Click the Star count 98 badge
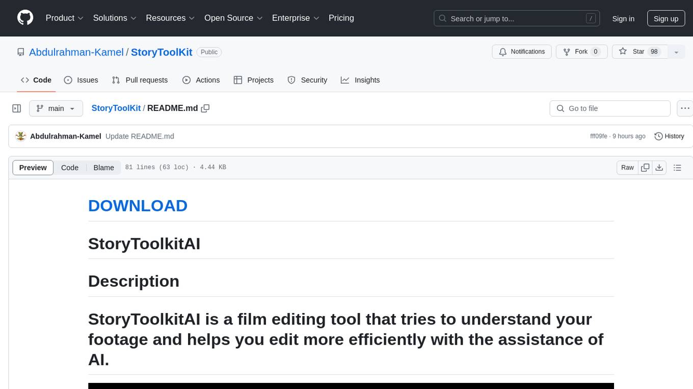693x389 pixels. [654, 51]
